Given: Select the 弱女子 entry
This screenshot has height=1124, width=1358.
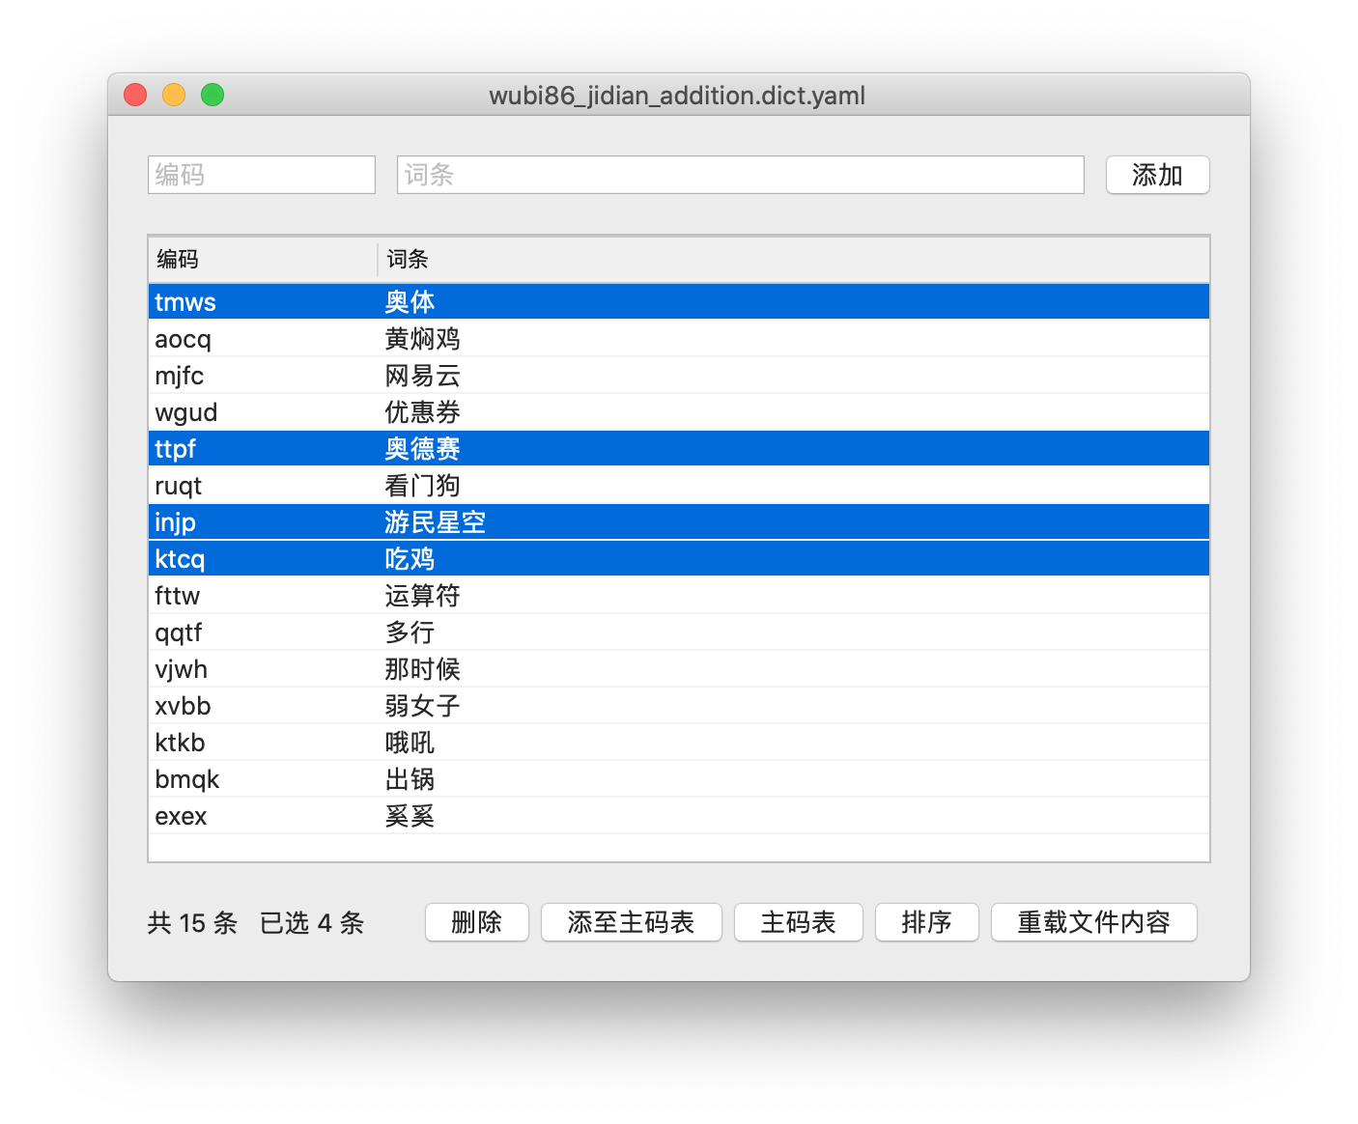Looking at the screenshot, I should (x=679, y=706).
